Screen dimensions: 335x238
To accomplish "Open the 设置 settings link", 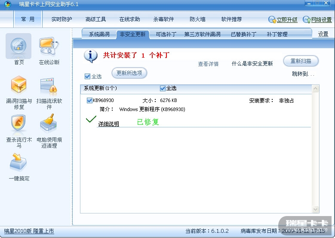I will point(323,34).
